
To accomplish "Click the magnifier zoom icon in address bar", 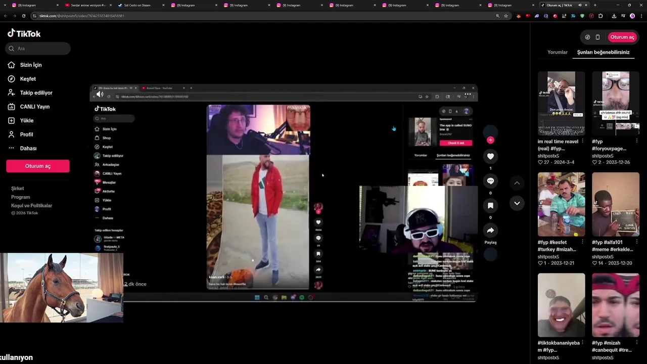I will pyautogui.click(x=498, y=16).
